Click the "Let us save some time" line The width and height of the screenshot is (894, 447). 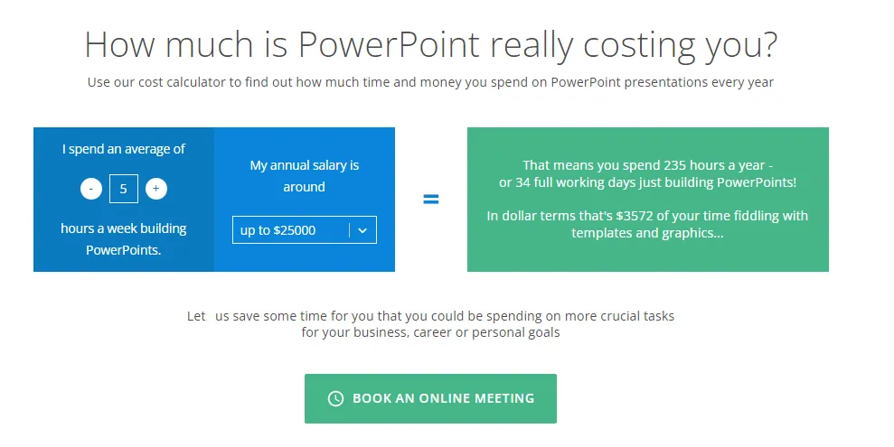coord(430,316)
